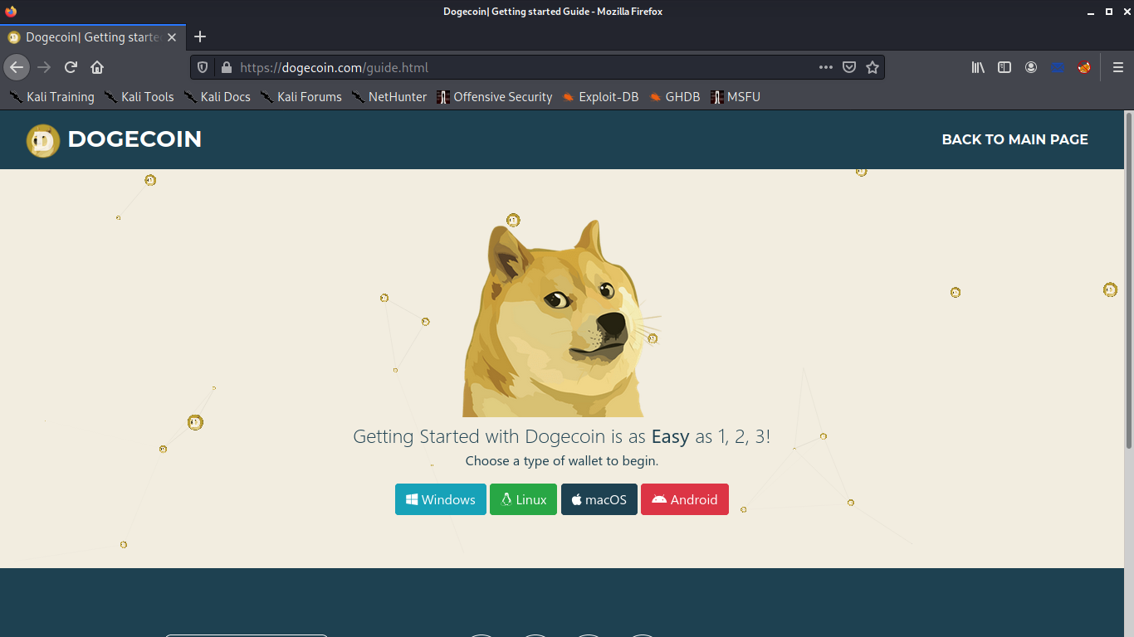Viewport: 1134px width, 637px height.
Task: Open the Library history and bookmarks icon
Action: pyautogui.click(x=978, y=67)
